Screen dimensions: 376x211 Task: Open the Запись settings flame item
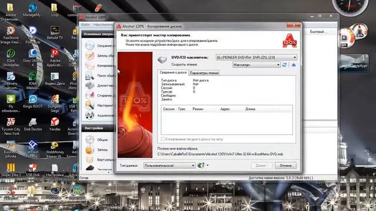(96, 150)
